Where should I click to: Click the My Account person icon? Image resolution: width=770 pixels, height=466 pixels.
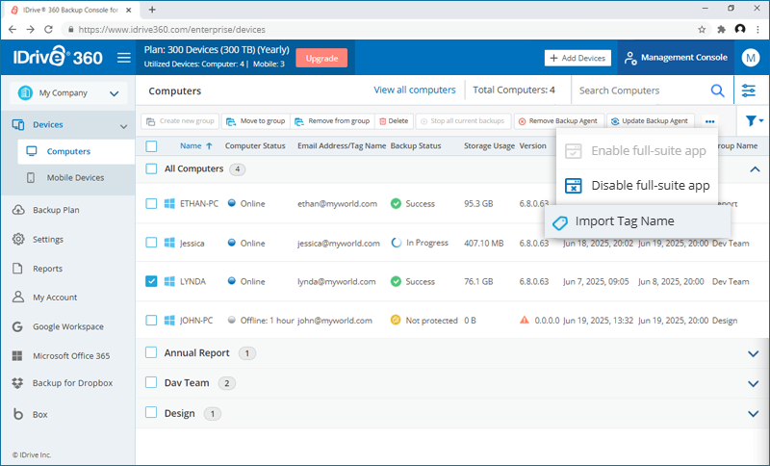(18, 298)
